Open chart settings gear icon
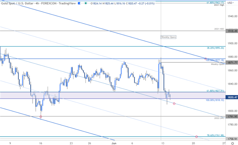 [x=232, y=143]
